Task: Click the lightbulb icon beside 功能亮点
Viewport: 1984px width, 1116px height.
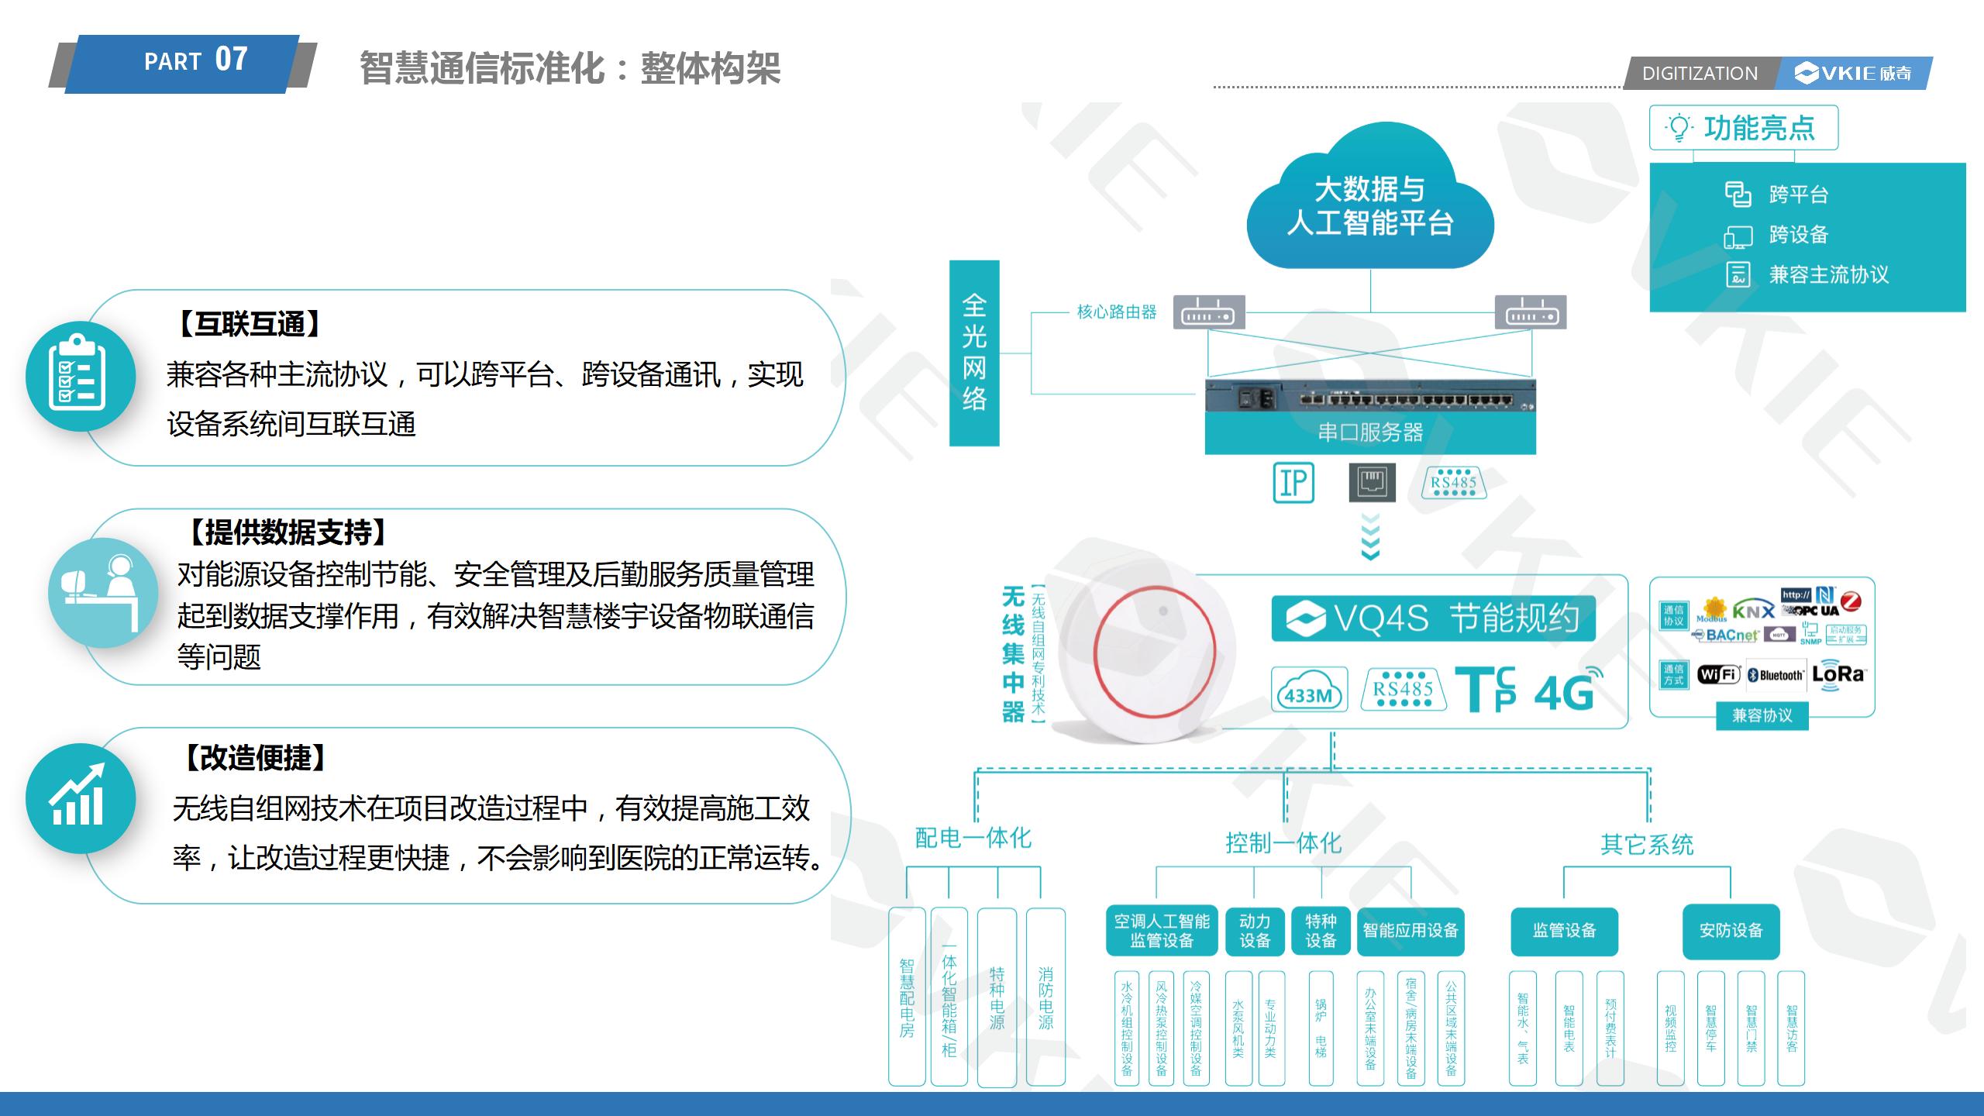Action: coord(1679,128)
